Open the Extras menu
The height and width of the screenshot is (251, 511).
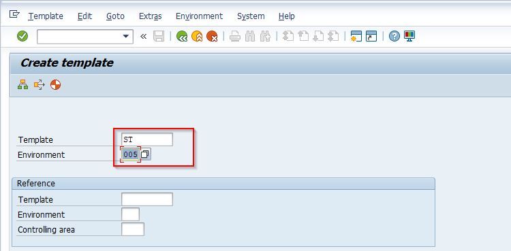(151, 16)
